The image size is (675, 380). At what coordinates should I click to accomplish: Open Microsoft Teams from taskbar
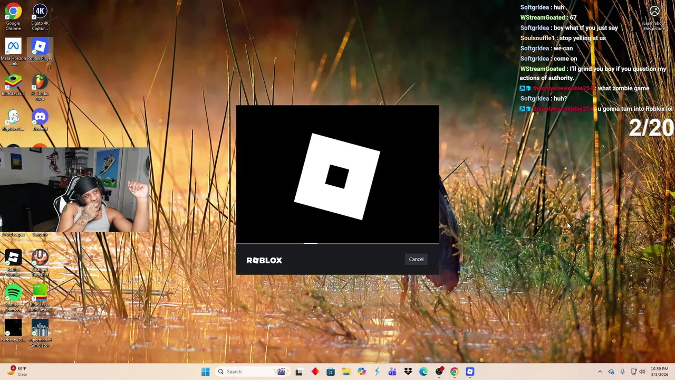coord(392,372)
